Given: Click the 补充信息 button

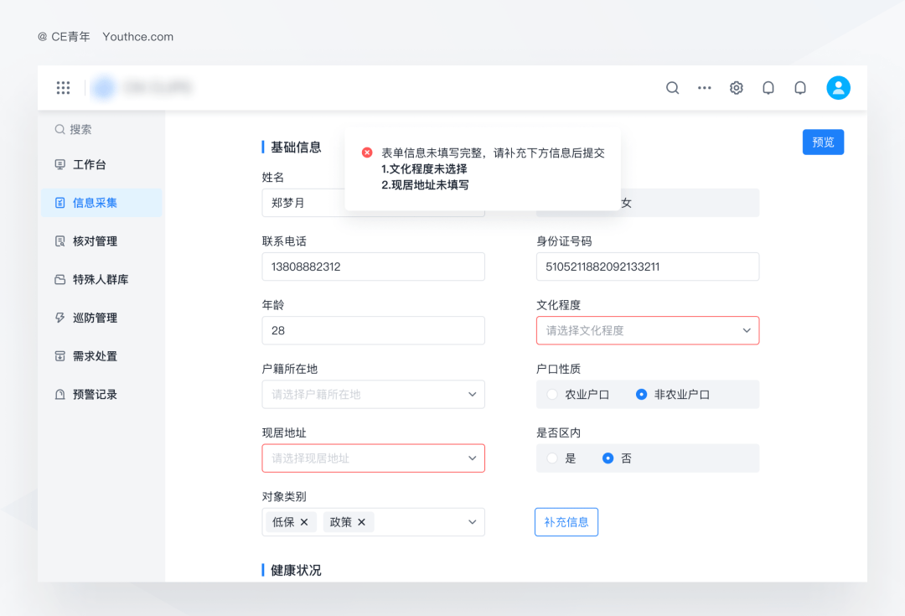Looking at the screenshot, I should coord(566,521).
